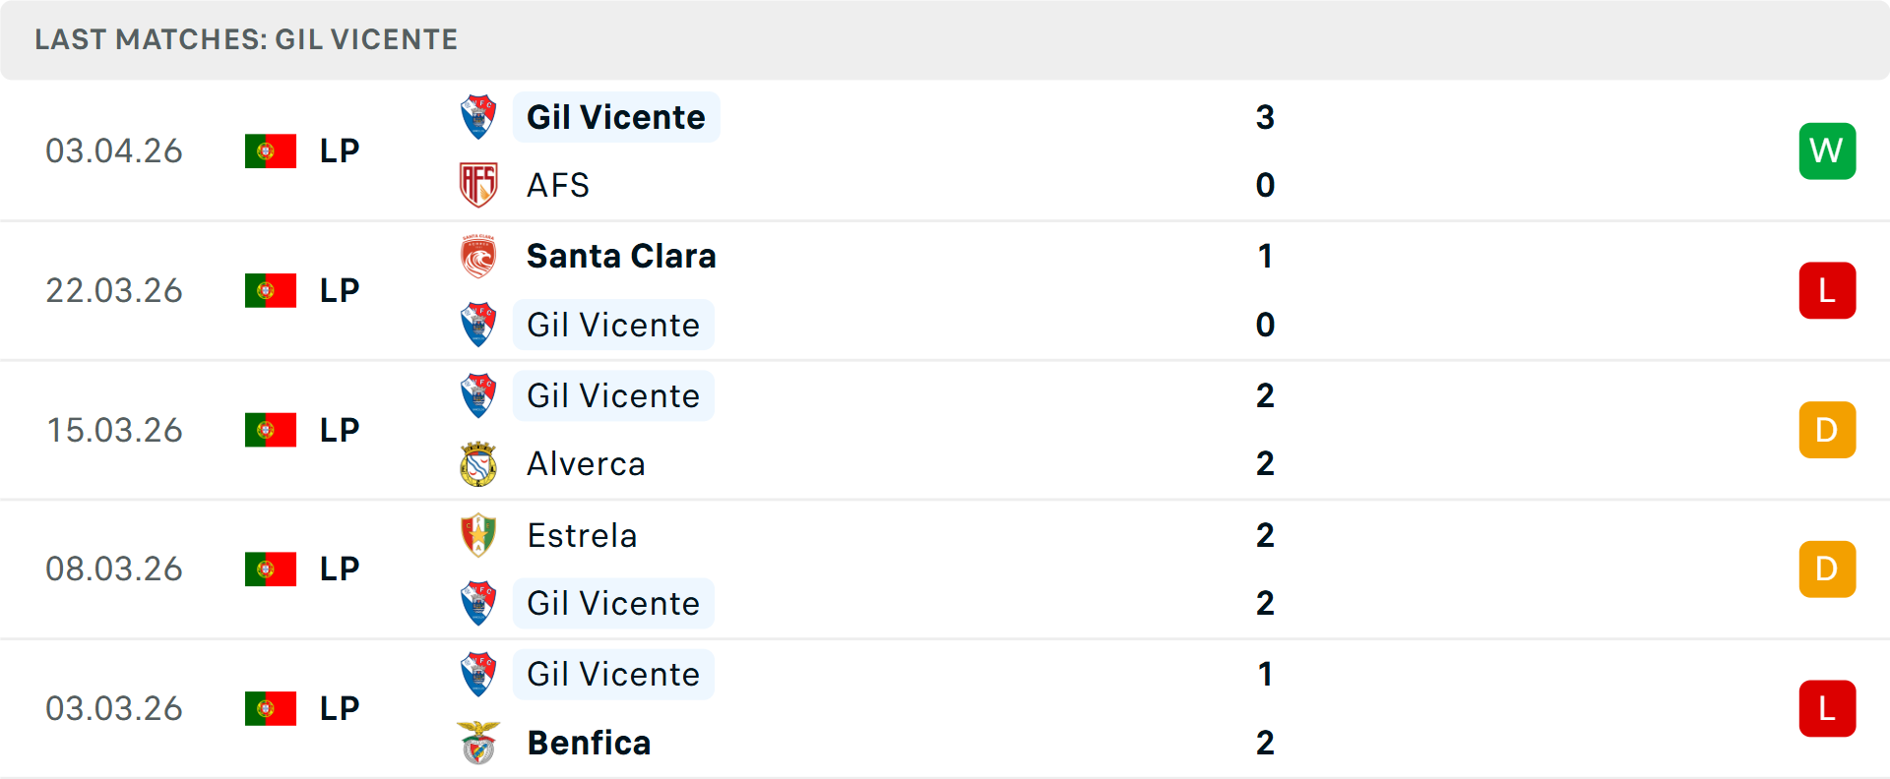Click the LP league label for 03.03.26
Viewport: 1890px width, 779px height.
pyautogui.click(x=340, y=709)
